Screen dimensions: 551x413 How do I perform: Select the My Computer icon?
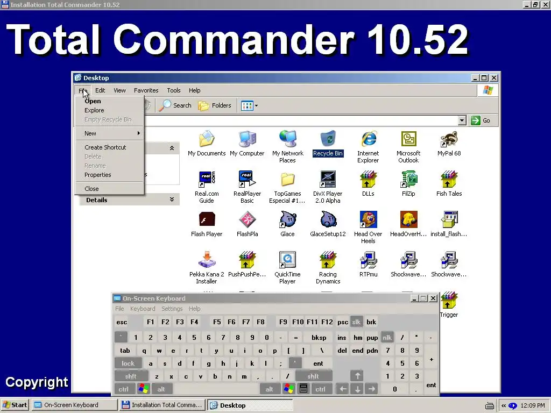(247, 138)
